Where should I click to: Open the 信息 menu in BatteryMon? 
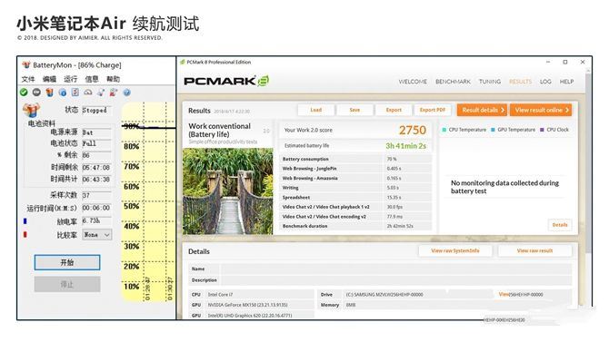[92, 79]
